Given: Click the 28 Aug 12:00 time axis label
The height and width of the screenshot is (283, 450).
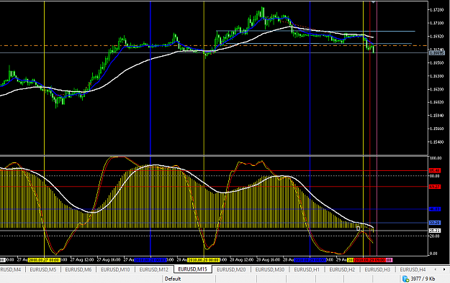Looking at the screenshot, I should [x=242, y=260].
